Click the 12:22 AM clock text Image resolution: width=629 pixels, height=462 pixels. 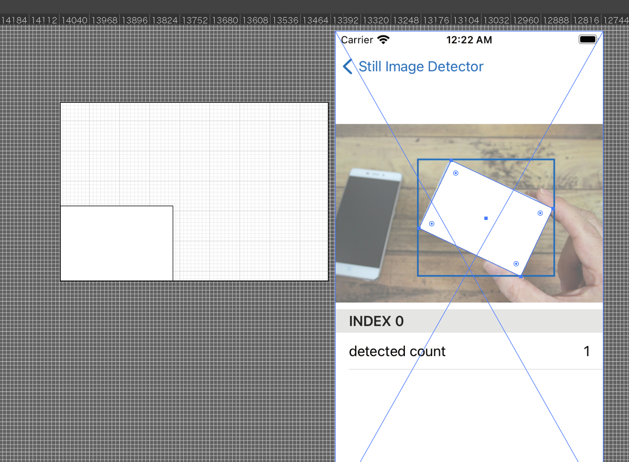(x=469, y=40)
